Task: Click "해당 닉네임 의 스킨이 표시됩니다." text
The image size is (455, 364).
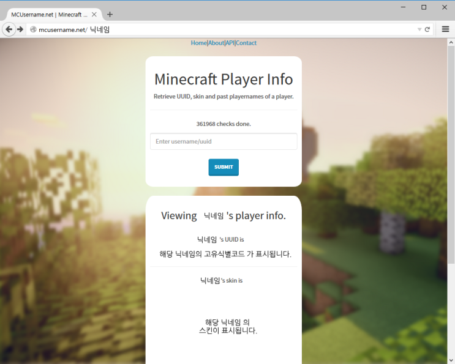Action: pyautogui.click(x=228, y=326)
